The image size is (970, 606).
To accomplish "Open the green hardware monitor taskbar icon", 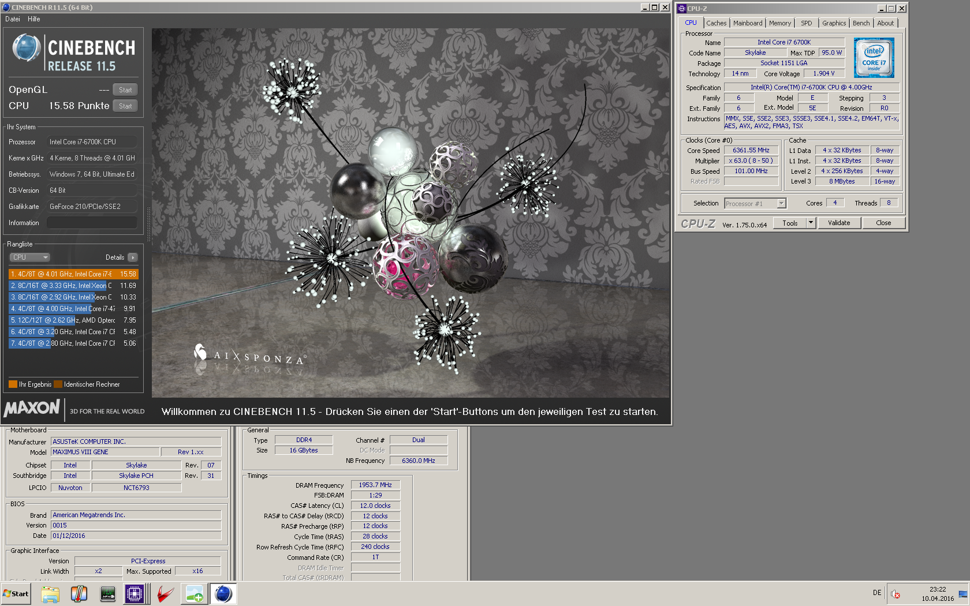I will click(108, 594).
